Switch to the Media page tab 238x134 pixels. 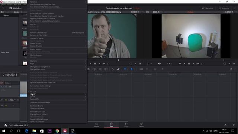[97, 125]
